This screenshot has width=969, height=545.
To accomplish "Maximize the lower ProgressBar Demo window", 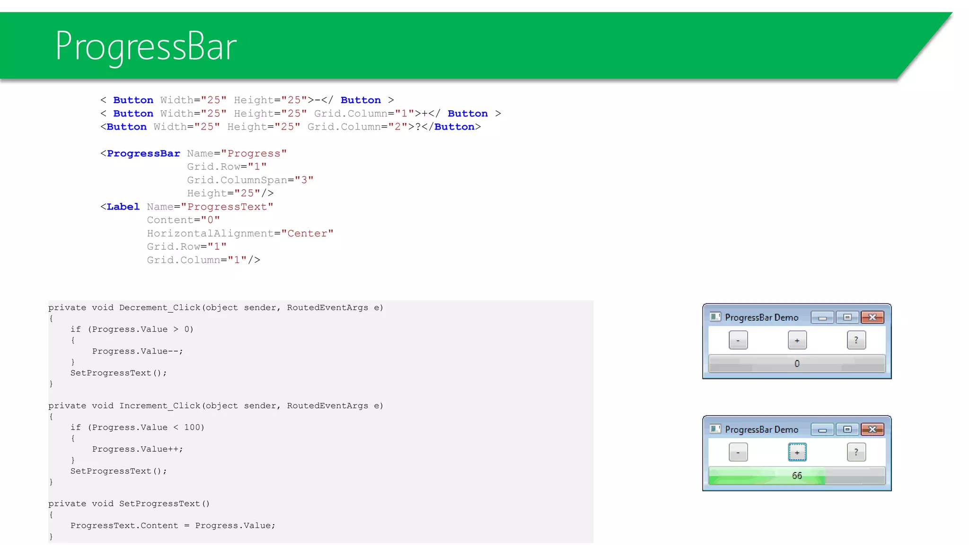I will coord(847,430).
